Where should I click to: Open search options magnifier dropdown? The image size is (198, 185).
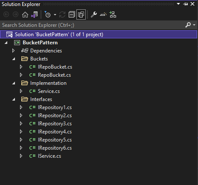190,25
